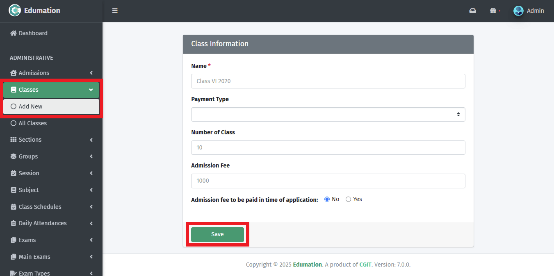Viewport: 554px width, 276px height.
Task: Select No for admission fee at application
Action: click(327, 199)
